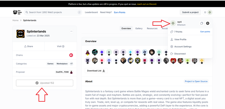Switch to the Resources tab
This screenshot has width=225, height=109.
(152, 28)
